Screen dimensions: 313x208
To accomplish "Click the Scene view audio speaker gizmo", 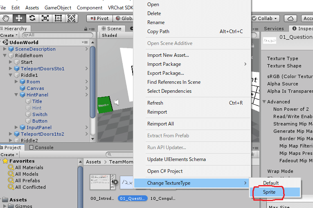I will coord(116,102).
